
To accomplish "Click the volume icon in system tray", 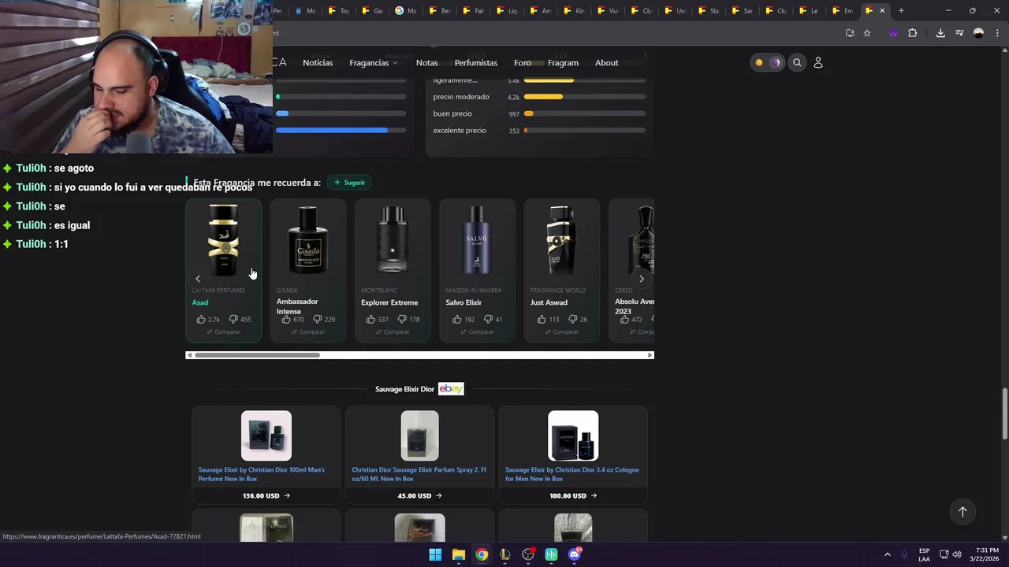I will pyautogui.click(x=957, y=554).
